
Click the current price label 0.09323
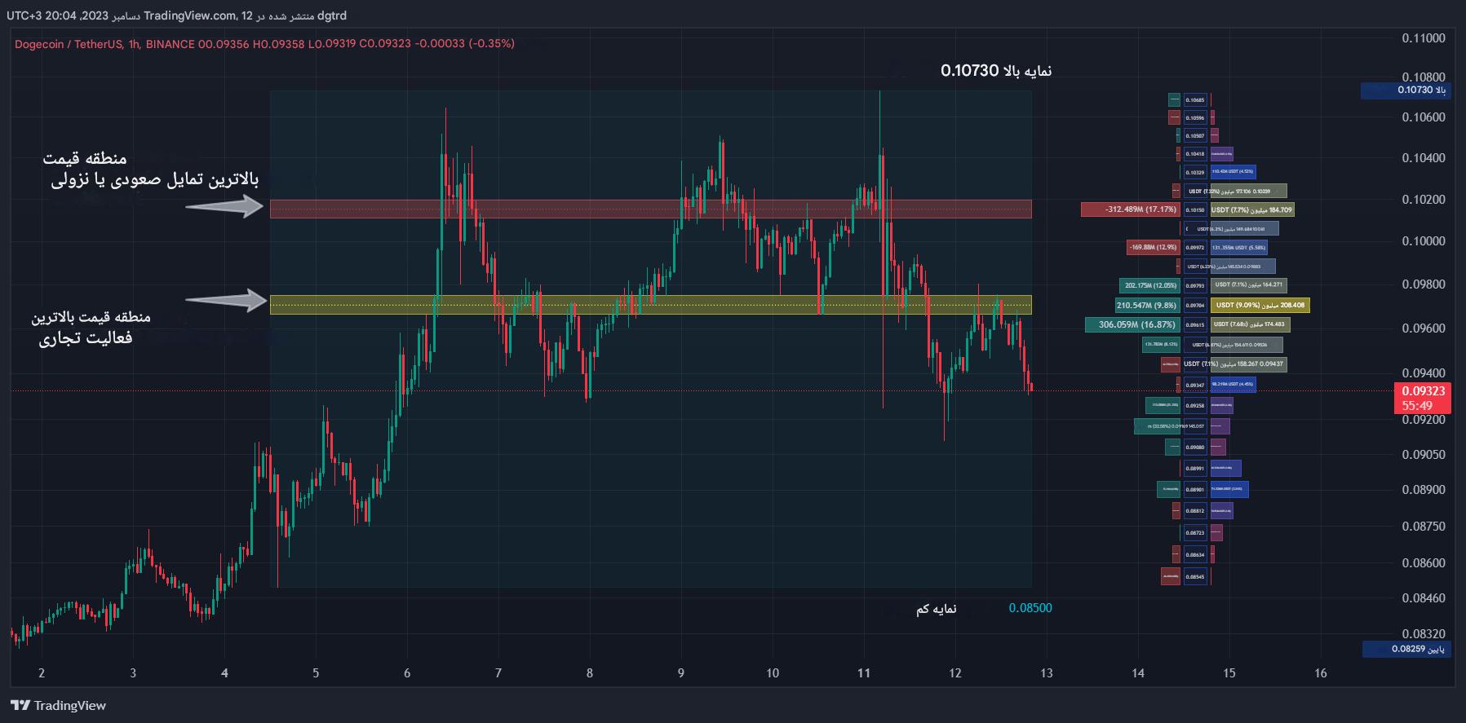1423,391
